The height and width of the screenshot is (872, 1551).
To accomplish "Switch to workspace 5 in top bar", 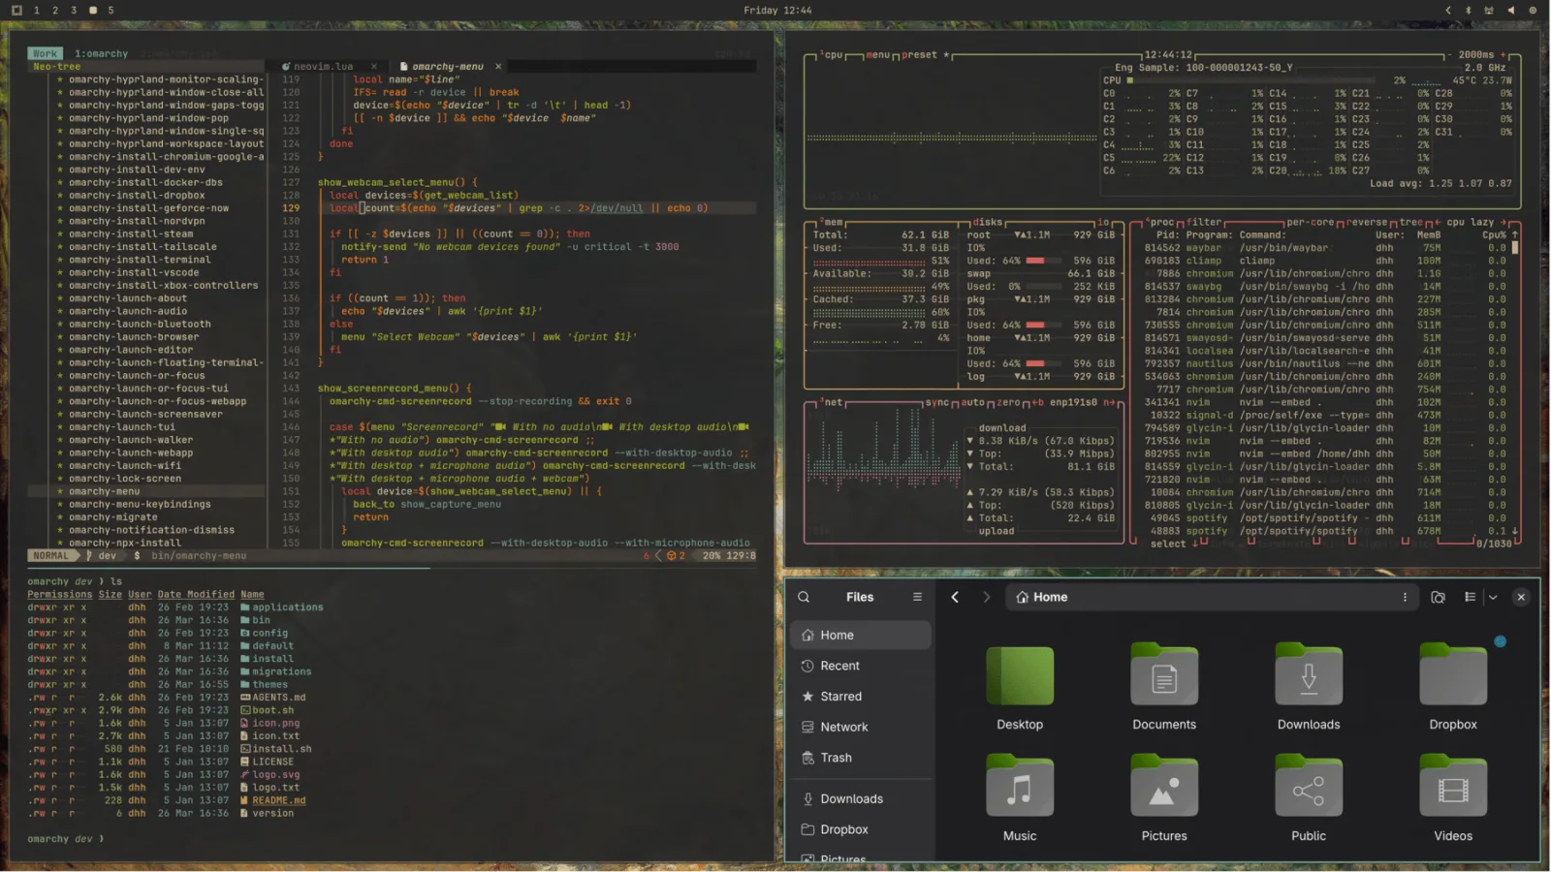I will tap(111, 10).
